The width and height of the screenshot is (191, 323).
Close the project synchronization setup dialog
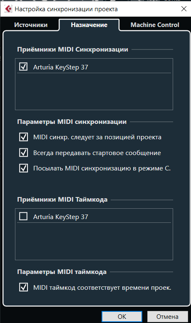tap(184, 9)
